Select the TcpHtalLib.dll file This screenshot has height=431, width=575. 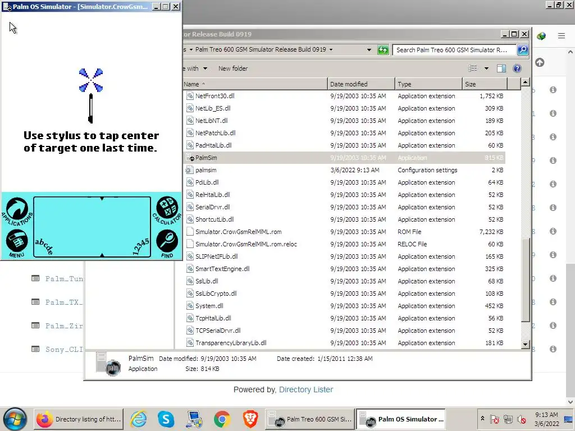pyautogui.click(x=213, y=318)
